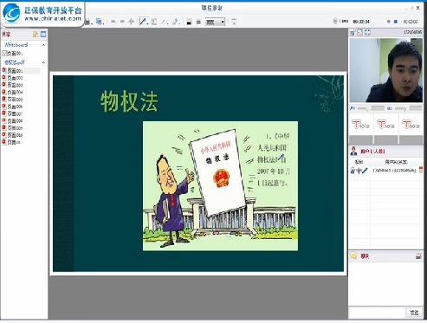Screen dimensions: 427x323
Task: Click the 共享 share panel title
Action: [6, 35]
